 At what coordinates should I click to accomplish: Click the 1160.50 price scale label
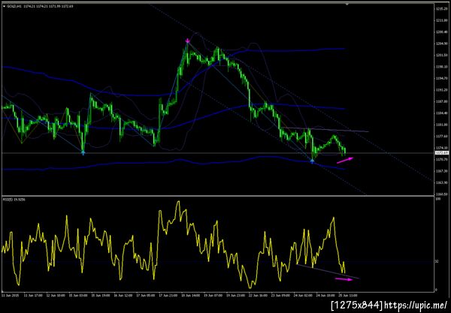click(441, 194)
